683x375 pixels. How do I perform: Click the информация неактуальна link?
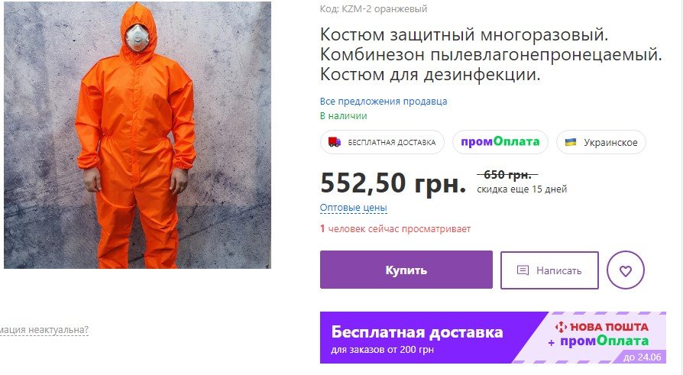pos(44,330)
